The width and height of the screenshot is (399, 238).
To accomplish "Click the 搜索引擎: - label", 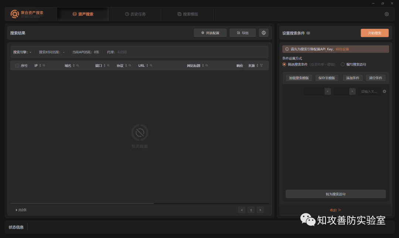I will 22,52.
